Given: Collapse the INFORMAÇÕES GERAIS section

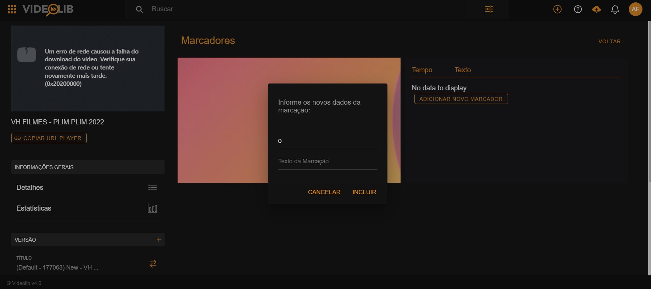Looking at the screenshot, I should tap(88, 167).
